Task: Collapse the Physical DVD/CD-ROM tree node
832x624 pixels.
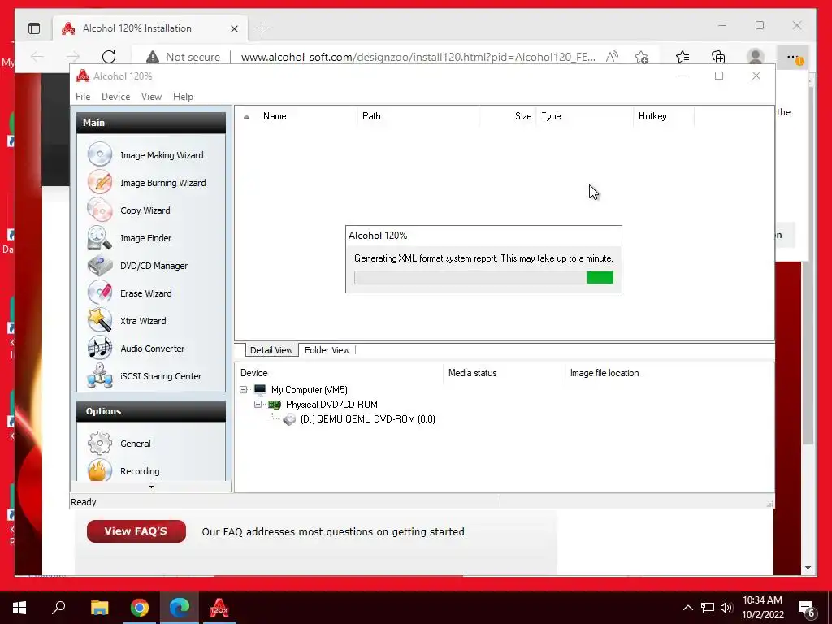Action: (x=258, y=405)
